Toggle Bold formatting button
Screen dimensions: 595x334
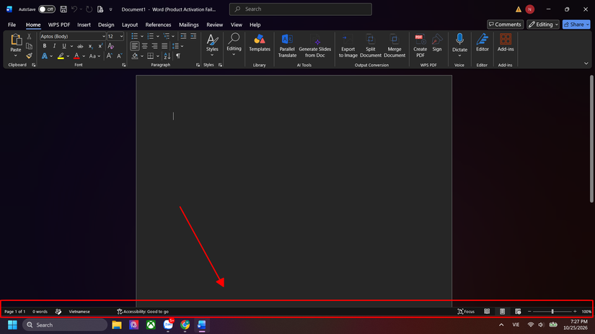click(x=45, y=46)
